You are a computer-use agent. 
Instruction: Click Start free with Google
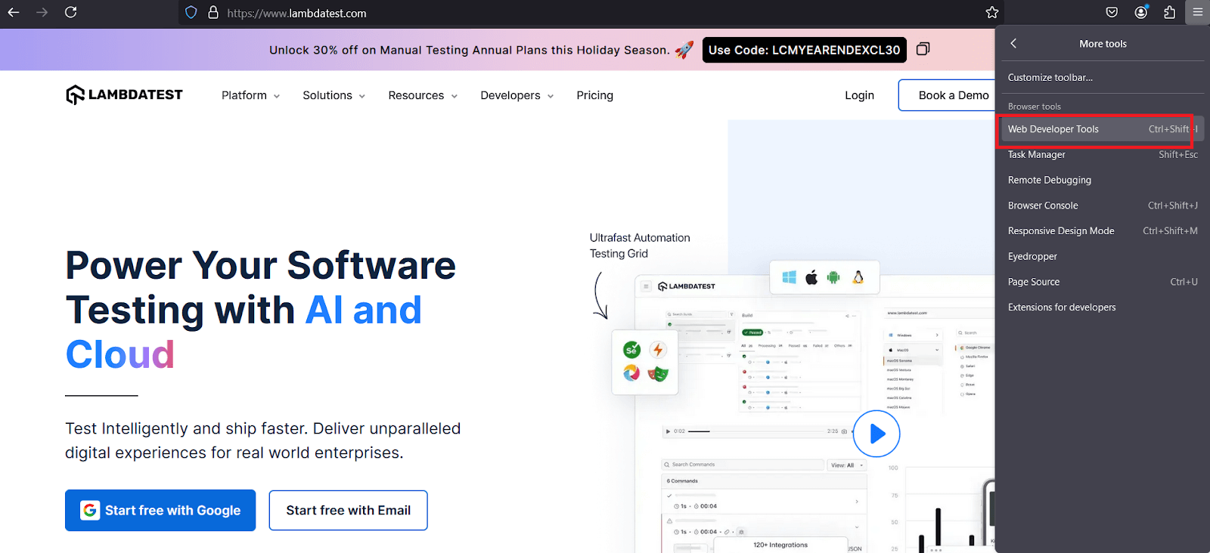[x=160, y=511]
